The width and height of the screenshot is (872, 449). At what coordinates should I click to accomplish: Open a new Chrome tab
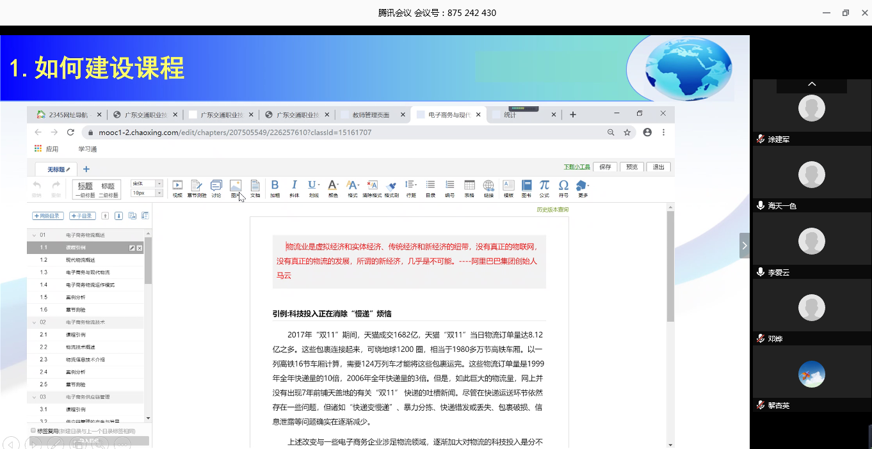[x=573, y=114]
